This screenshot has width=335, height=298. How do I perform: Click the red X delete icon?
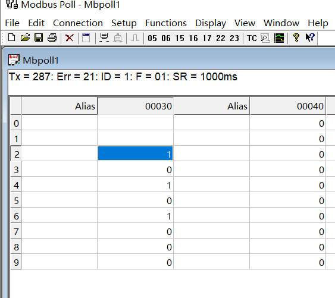coord(70,38)
